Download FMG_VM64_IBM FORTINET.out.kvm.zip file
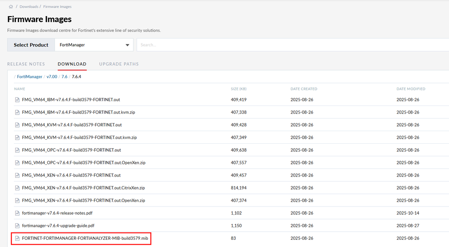The image size is (449, 247). click(78, 112)
